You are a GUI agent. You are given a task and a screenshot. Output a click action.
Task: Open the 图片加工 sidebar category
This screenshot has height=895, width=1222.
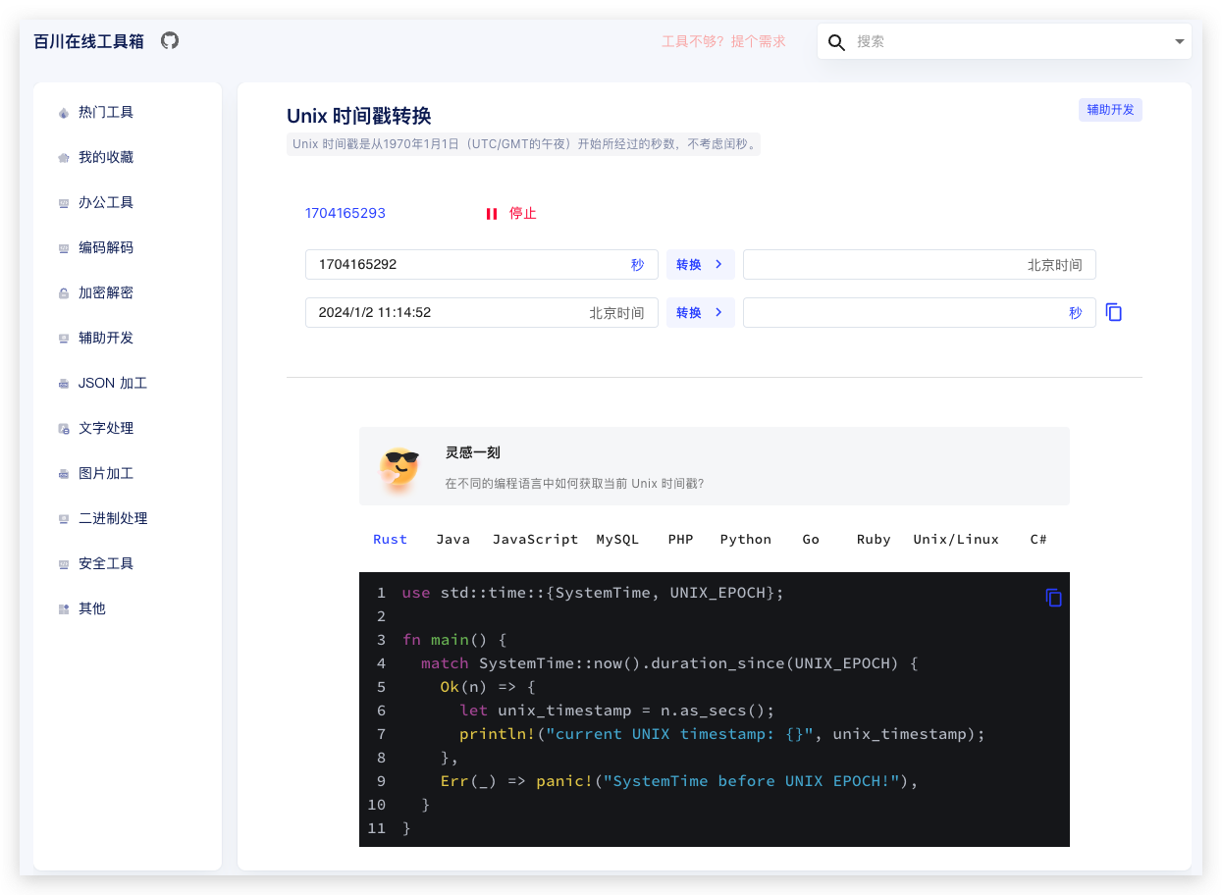coord(106,473)
